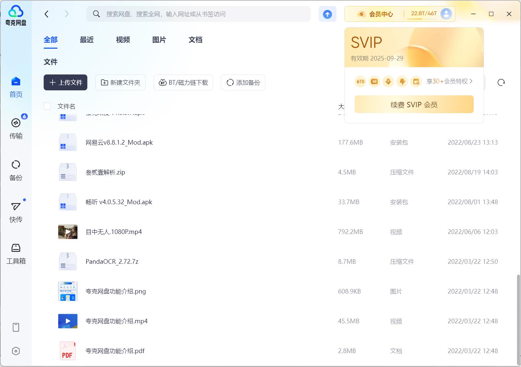Switch to the 文档 tab
The width and height of the screenshot is (521, 367).
pyautogui.click(x=195, y=40)
